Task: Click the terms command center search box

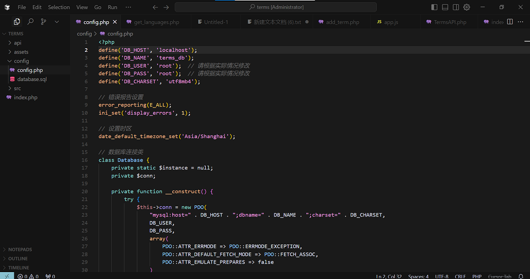Action: [x=276, y=7]
